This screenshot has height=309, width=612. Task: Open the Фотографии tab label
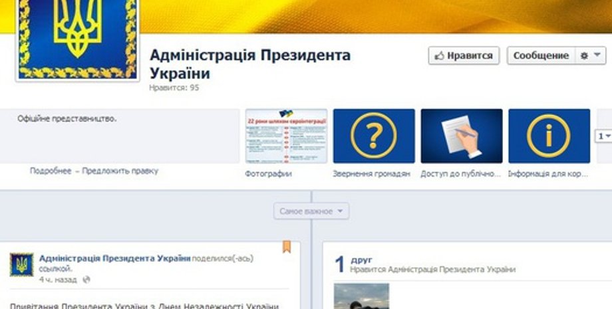pyautogui.click(x=269, y=174)
